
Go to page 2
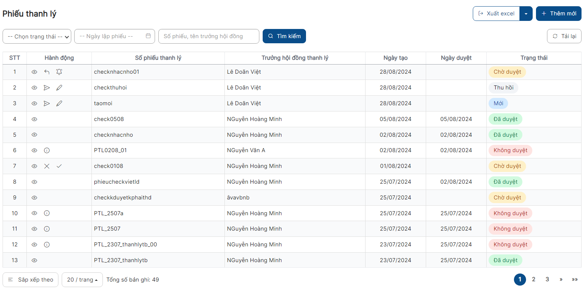click(533, 279)
